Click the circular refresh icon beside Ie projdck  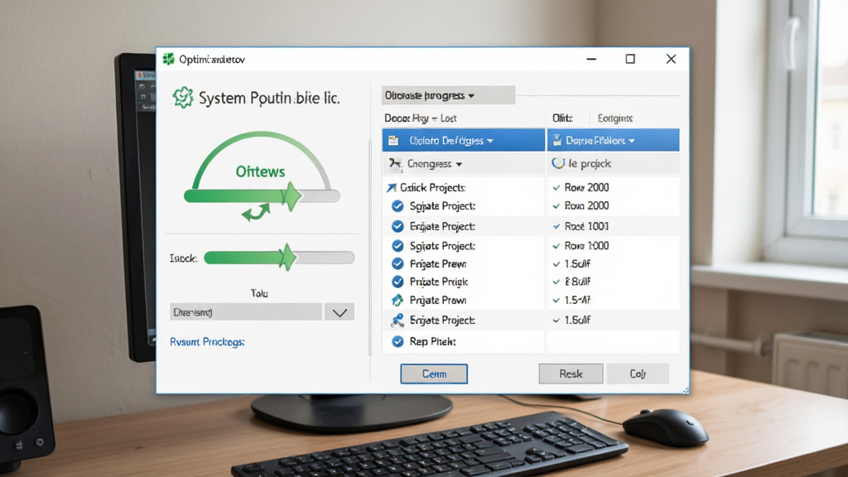557,163
